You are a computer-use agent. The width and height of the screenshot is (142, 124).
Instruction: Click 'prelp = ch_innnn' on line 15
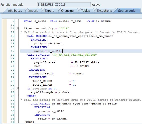[x=48, y=44]
